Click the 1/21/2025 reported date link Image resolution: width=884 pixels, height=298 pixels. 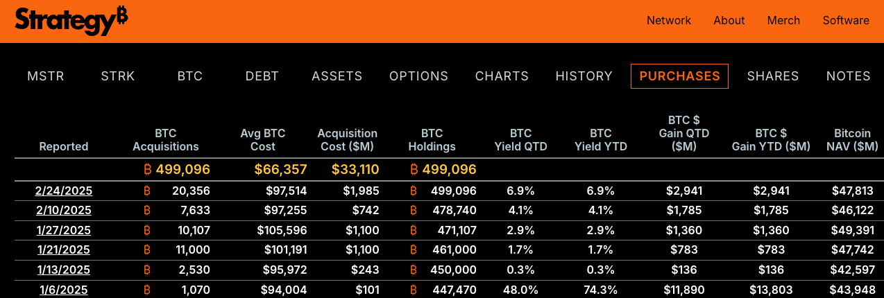tap(64, 250)
